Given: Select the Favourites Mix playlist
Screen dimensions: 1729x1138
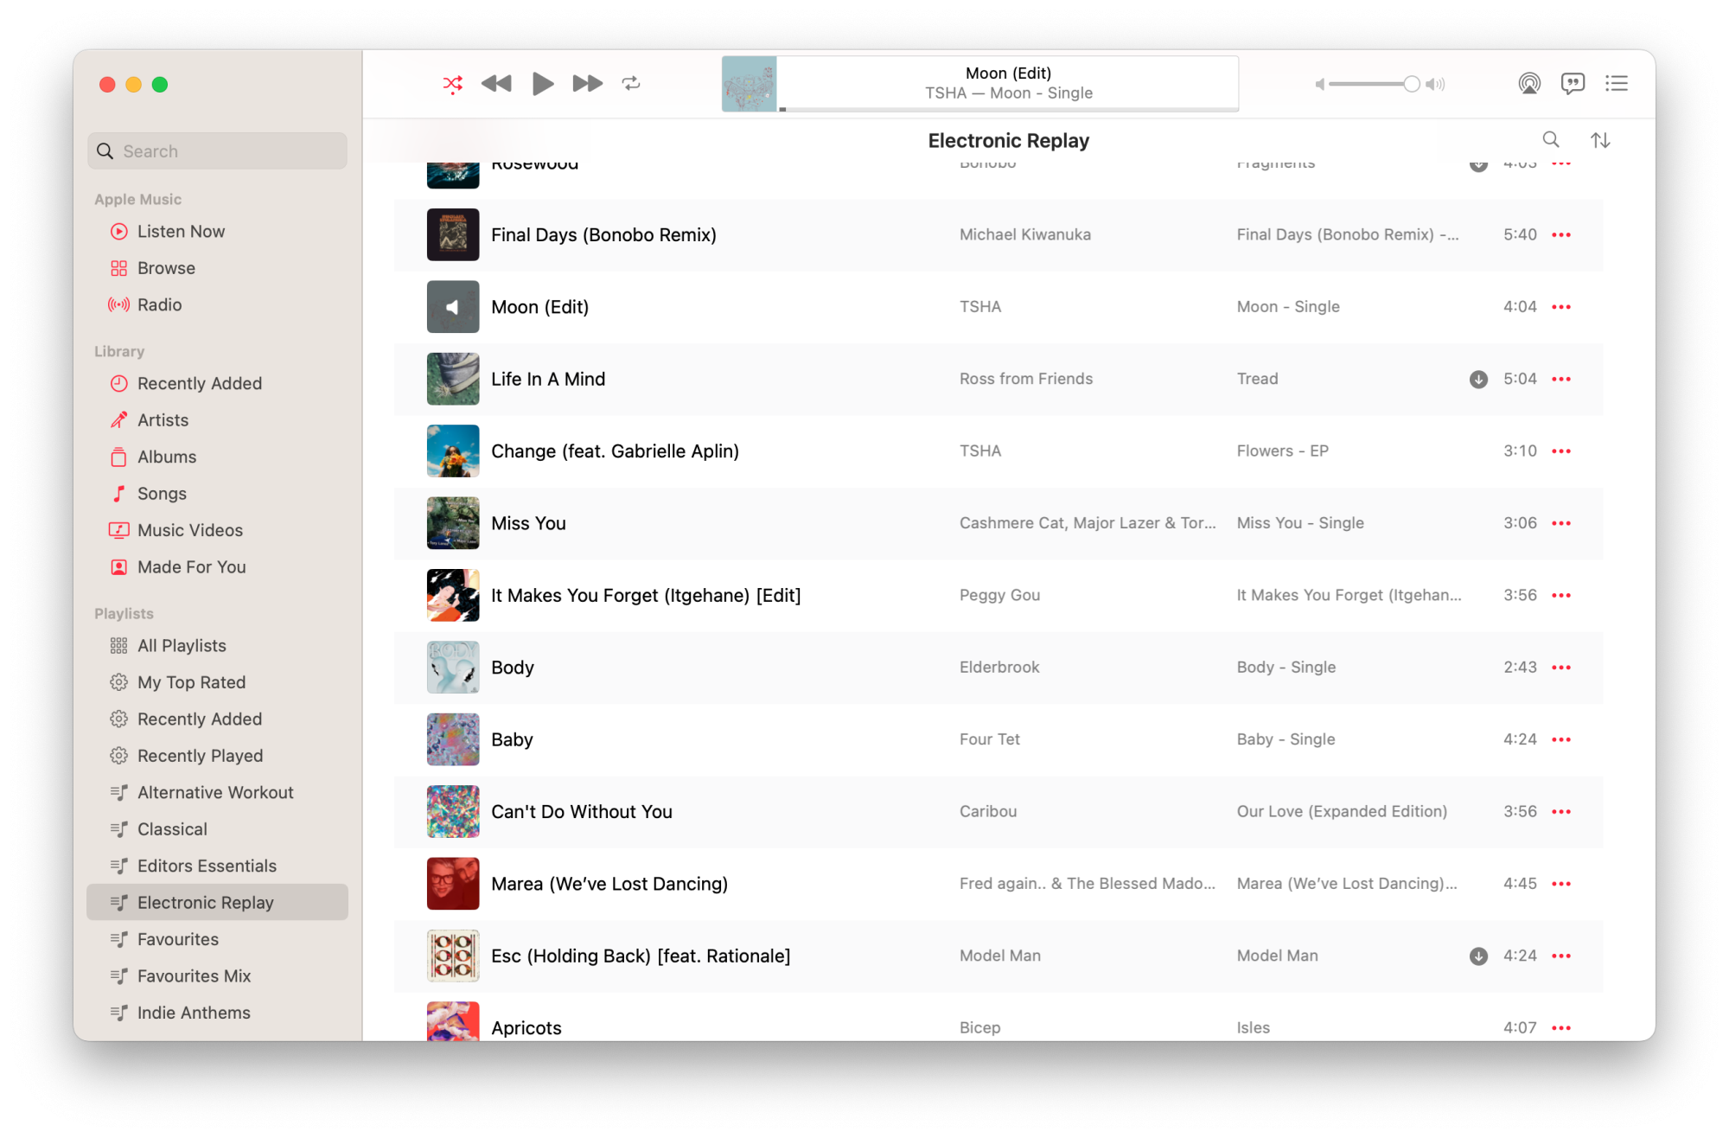Looking at the screenshot, I should point(194,976).
